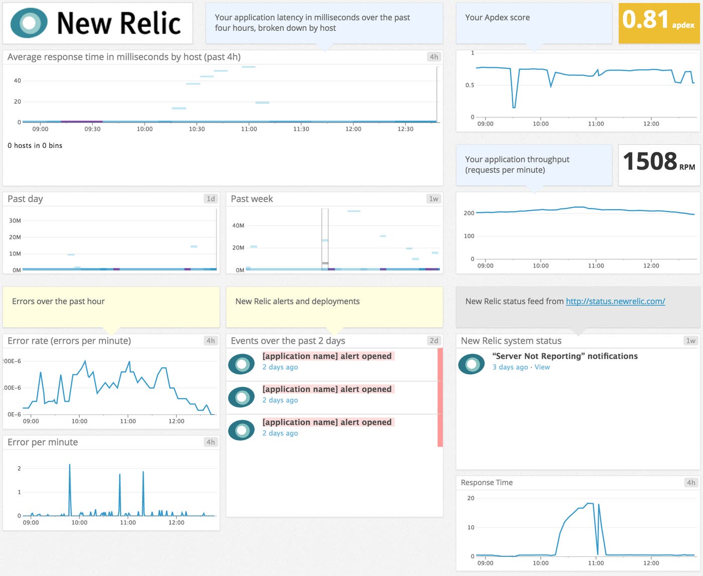
Task: Click the Average response time by host title
Action: [124, 57]
